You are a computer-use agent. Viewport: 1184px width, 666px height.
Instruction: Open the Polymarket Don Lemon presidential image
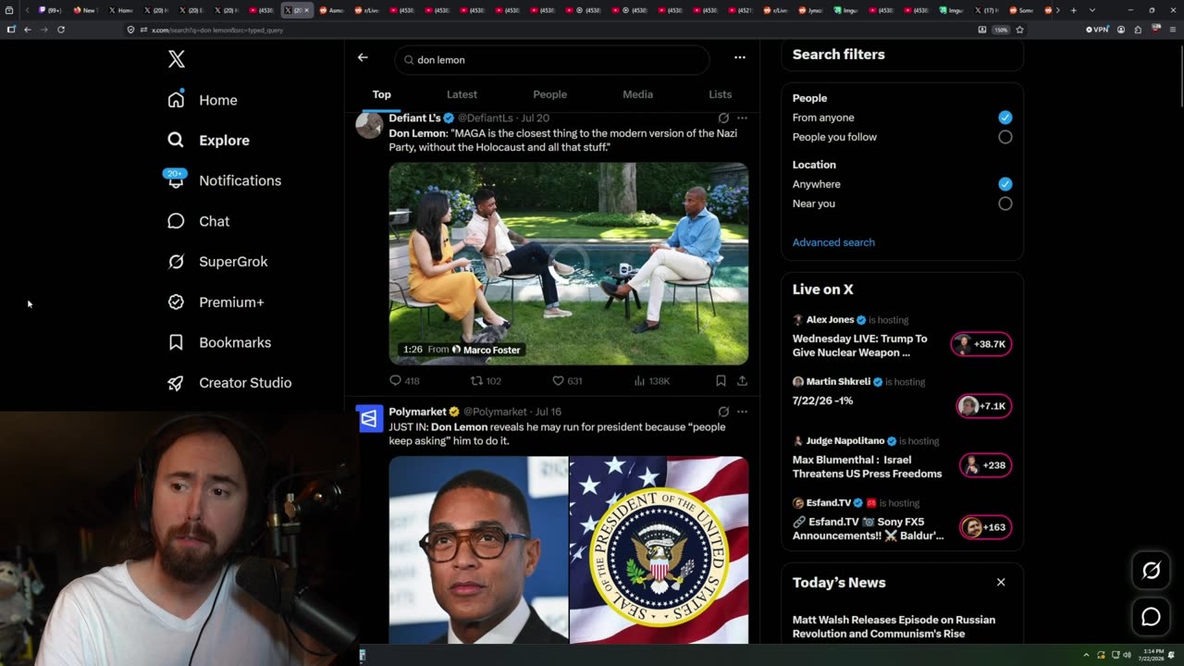click(x=568, y=550)
